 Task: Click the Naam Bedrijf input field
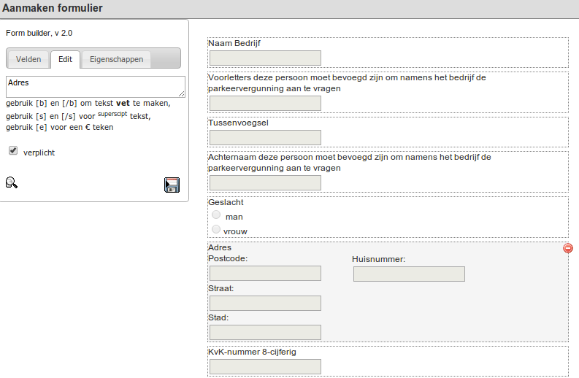tap(265, 58)
